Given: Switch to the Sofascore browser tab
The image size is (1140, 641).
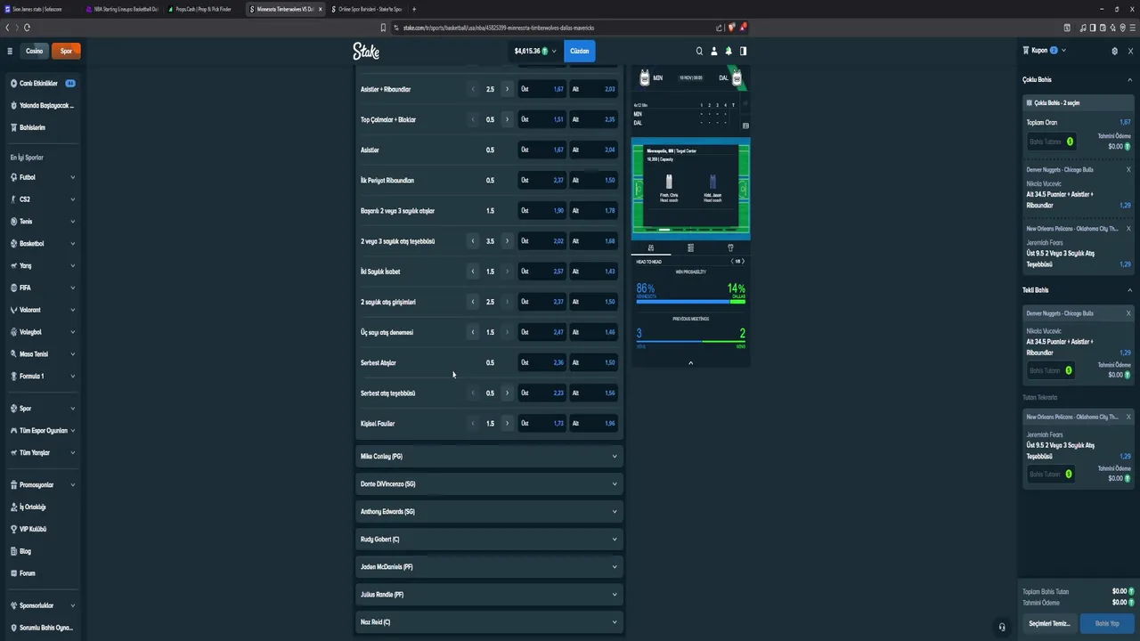Looking at the screenshot, I should click(x=41, y=9).
